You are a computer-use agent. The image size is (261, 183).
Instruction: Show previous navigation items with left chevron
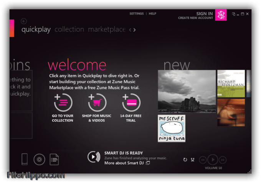pyautogui.click(x=130, y=30)
